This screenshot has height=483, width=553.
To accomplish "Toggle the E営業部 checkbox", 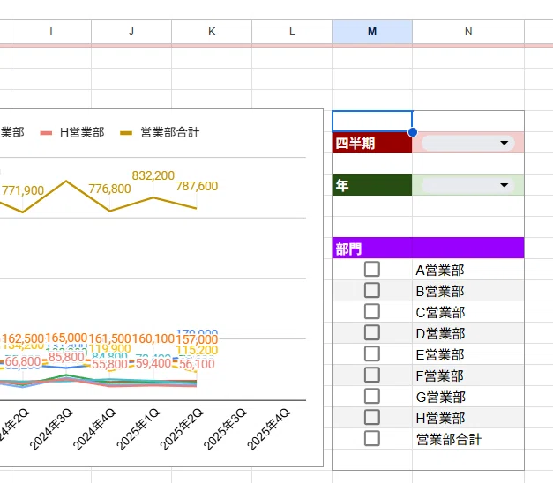I will (372, 354).
